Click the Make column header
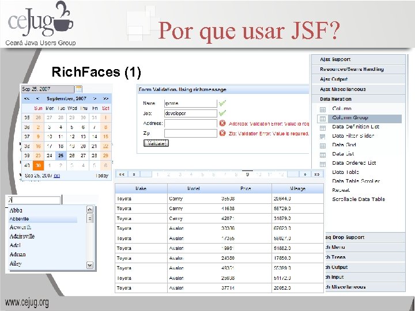Screen dimensions: 415x311 click(x=141, y=188)
